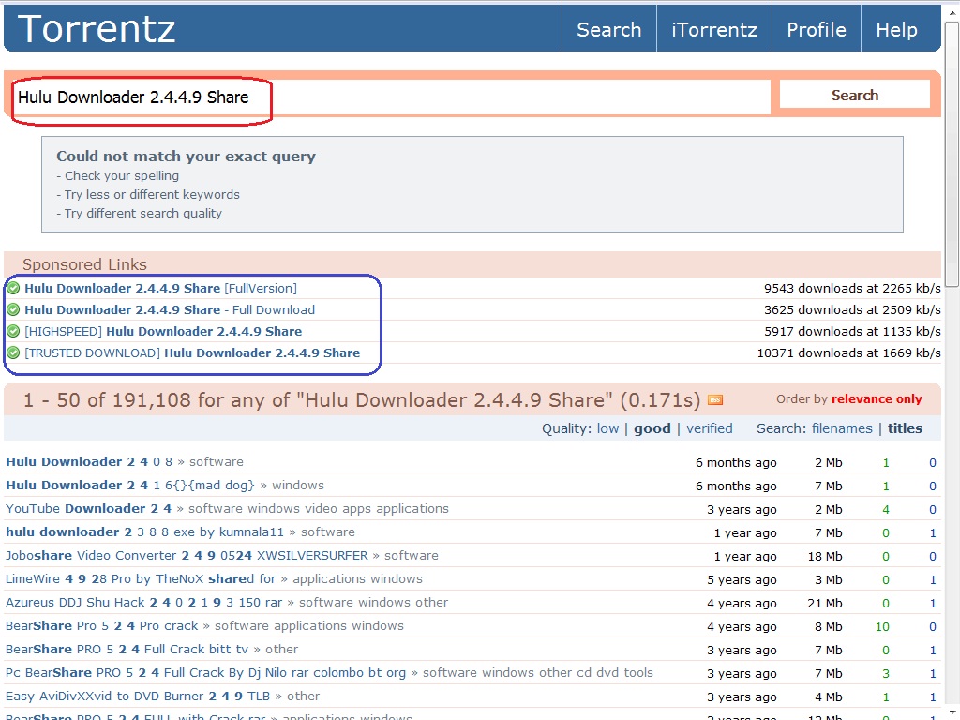Click the Torrentz logo

[97, 29]
